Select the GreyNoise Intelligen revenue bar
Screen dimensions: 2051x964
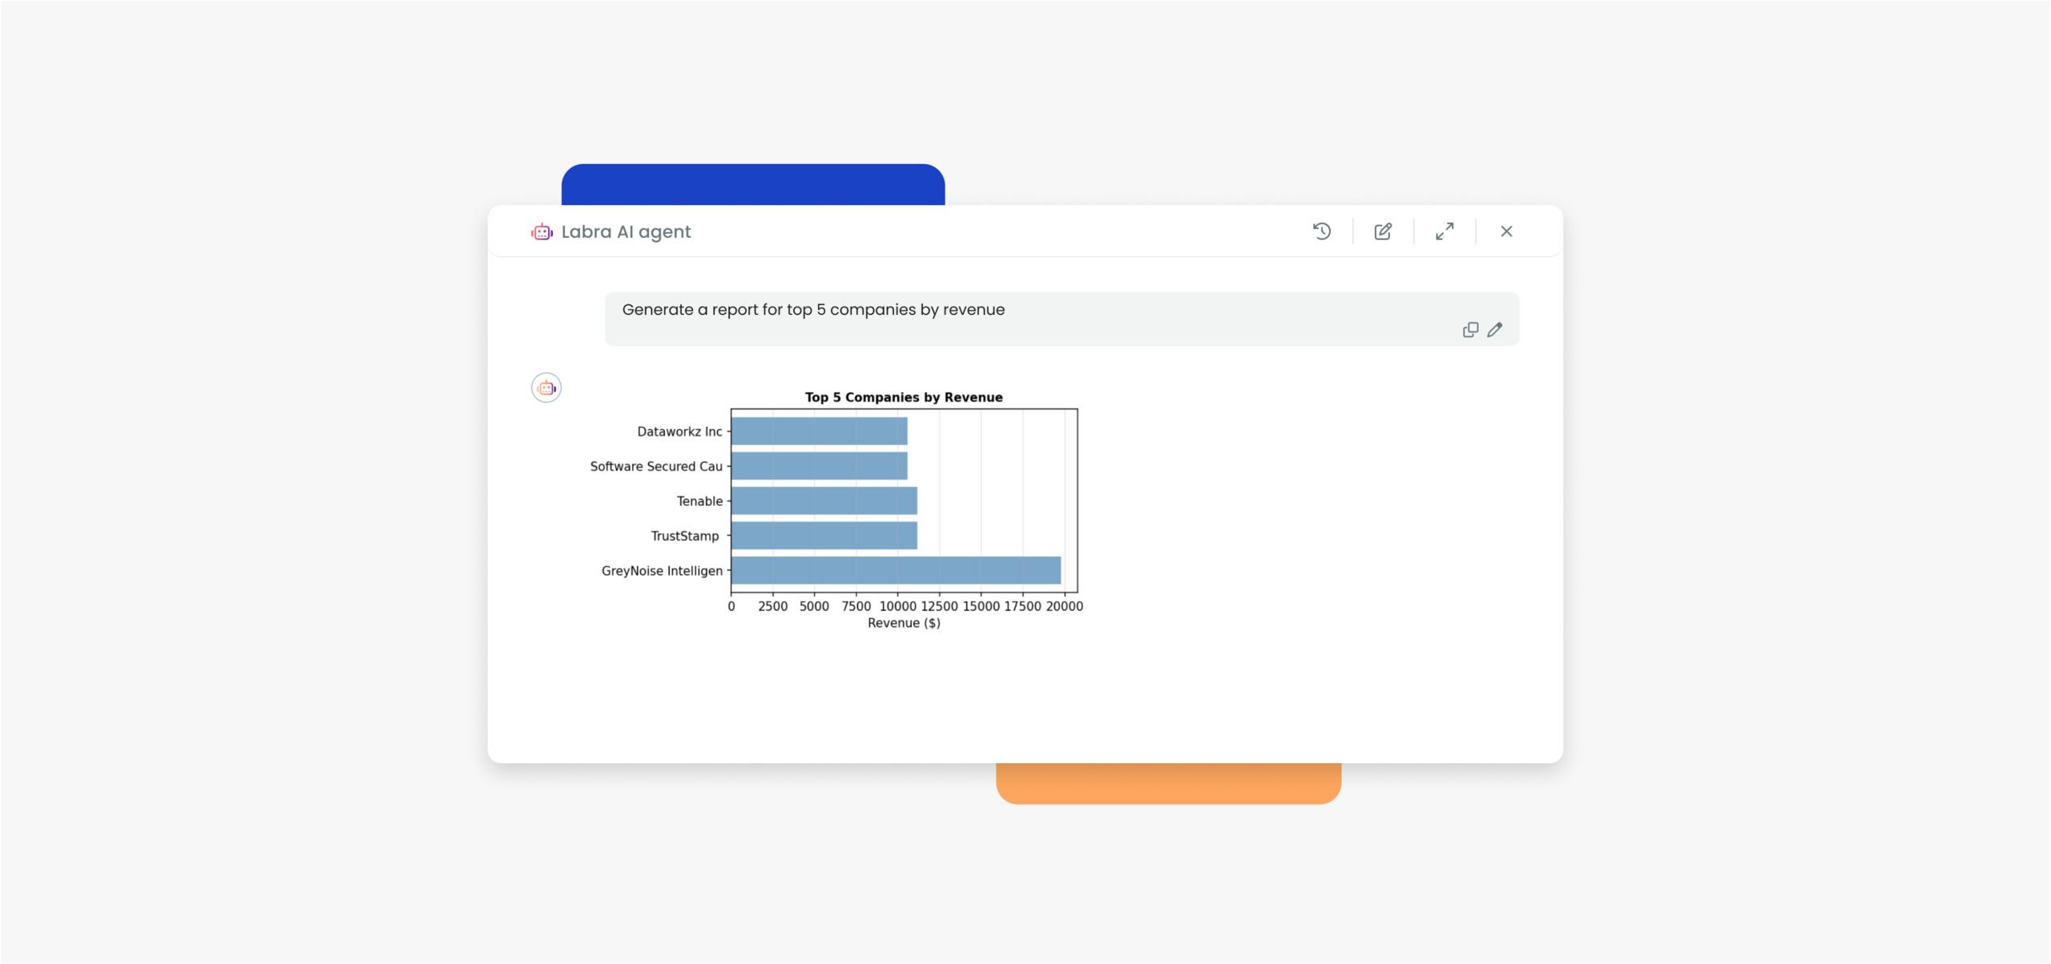click(896, 571)
